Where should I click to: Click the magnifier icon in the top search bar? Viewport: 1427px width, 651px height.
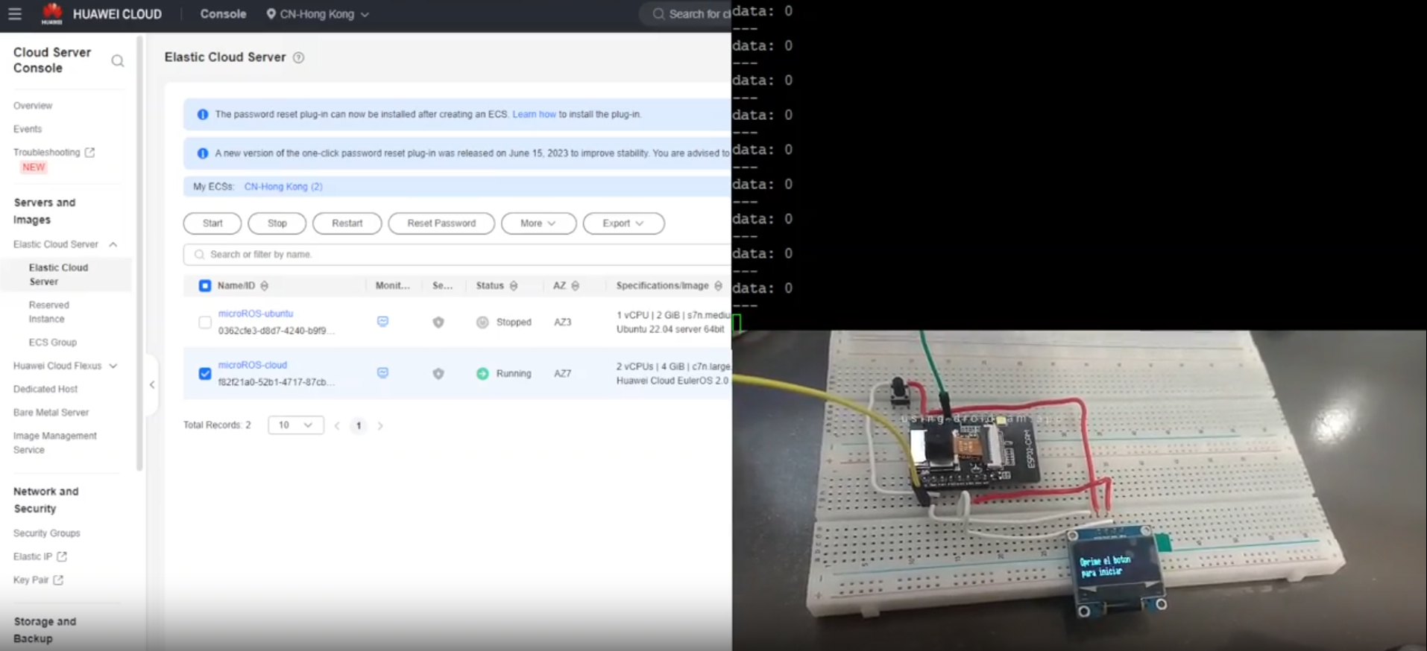[x=658, y=14]
